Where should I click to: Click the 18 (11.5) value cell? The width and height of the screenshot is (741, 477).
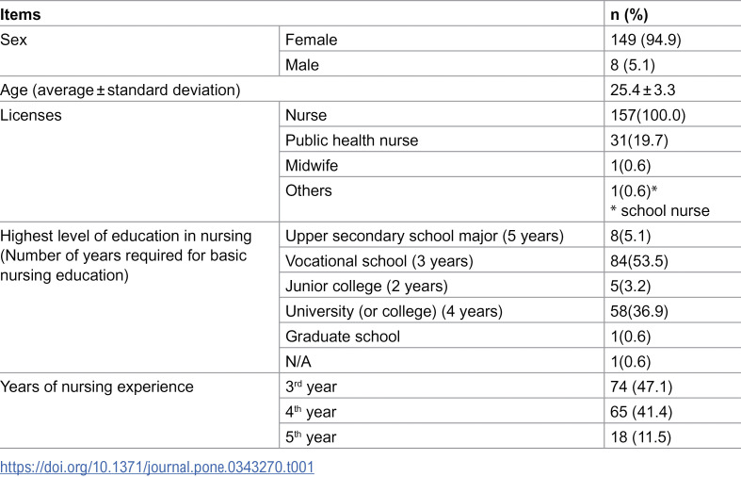click(x=672, y=436)
